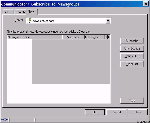Click the Clear List button
This screenshot has height=123, width=150.
(x=132, y=64)
